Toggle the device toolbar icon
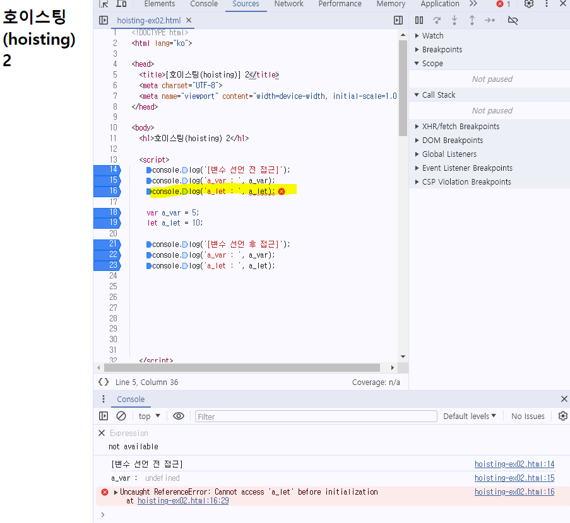Viewport: 570px width, 523px height. [x=121, y=4]
